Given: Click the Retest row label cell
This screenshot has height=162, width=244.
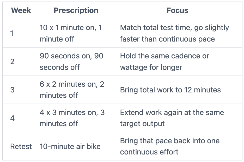Looking at the screenshot, I should click(x=19, y=146).
